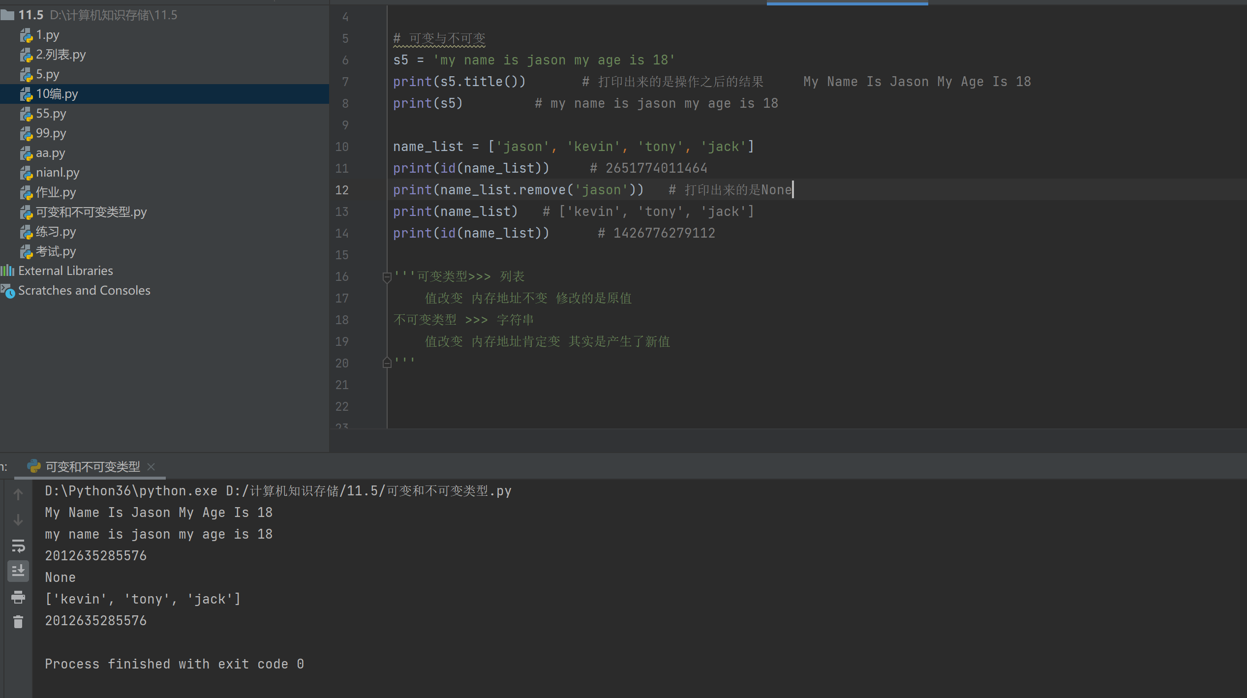This screenshot has width=1247, height=698.
Task: Click the comment '# 2651774011464' on line 11
Action: 648,168
